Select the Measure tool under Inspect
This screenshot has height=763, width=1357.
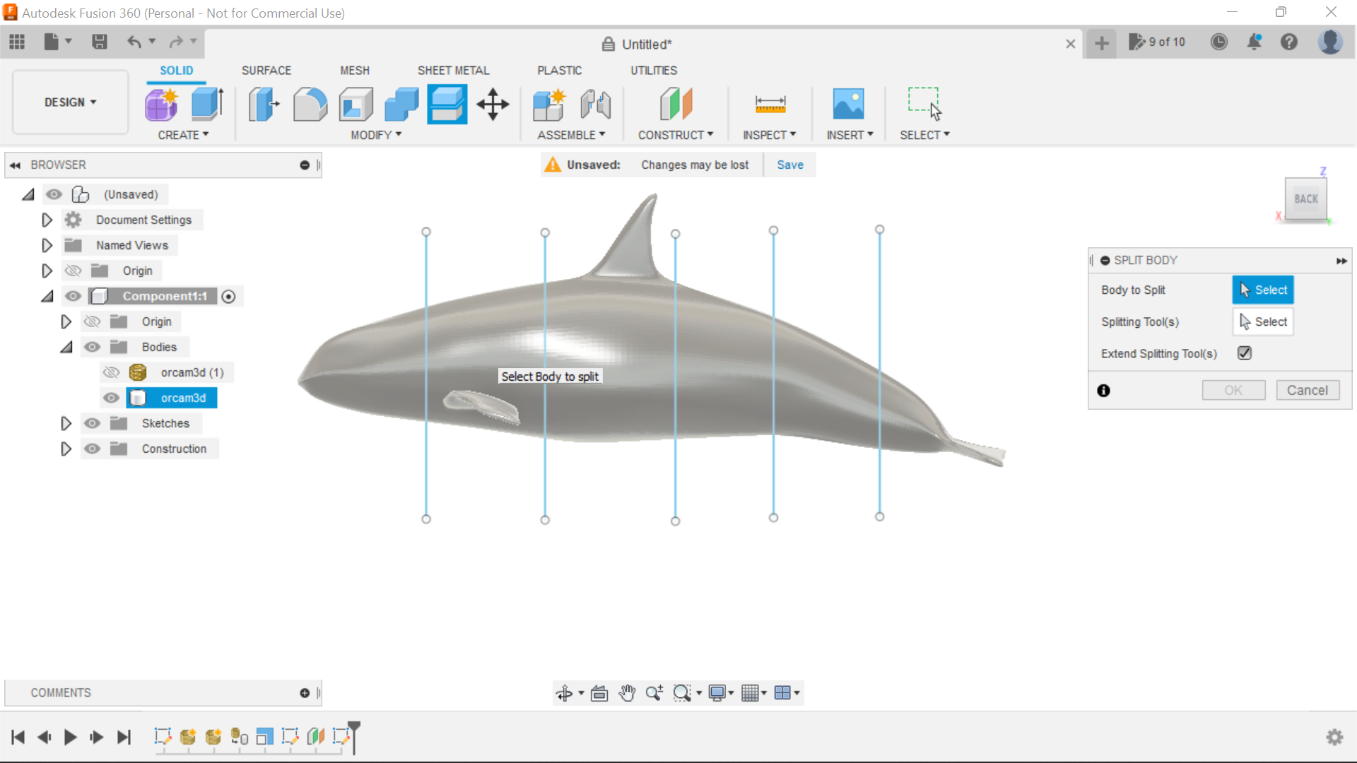(x=770, y=104)
